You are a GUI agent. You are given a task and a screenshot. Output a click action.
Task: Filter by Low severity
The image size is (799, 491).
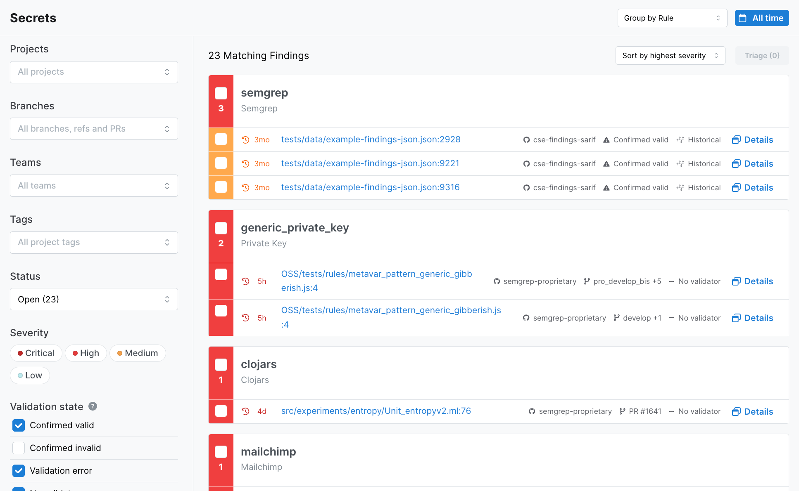pos(30,375)
